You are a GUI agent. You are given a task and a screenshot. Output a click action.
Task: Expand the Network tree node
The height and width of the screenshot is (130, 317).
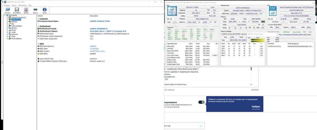pyautogui.click(x=7, y=34)
